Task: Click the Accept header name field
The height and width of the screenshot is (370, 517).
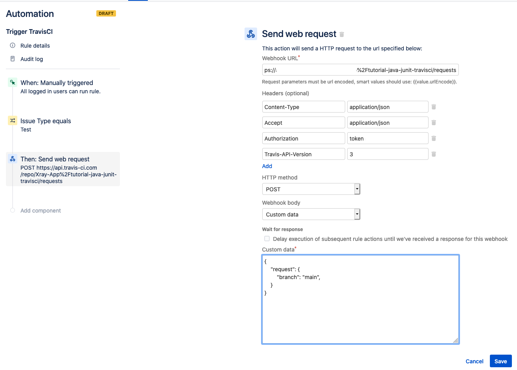Action: [x=303, y=122]
